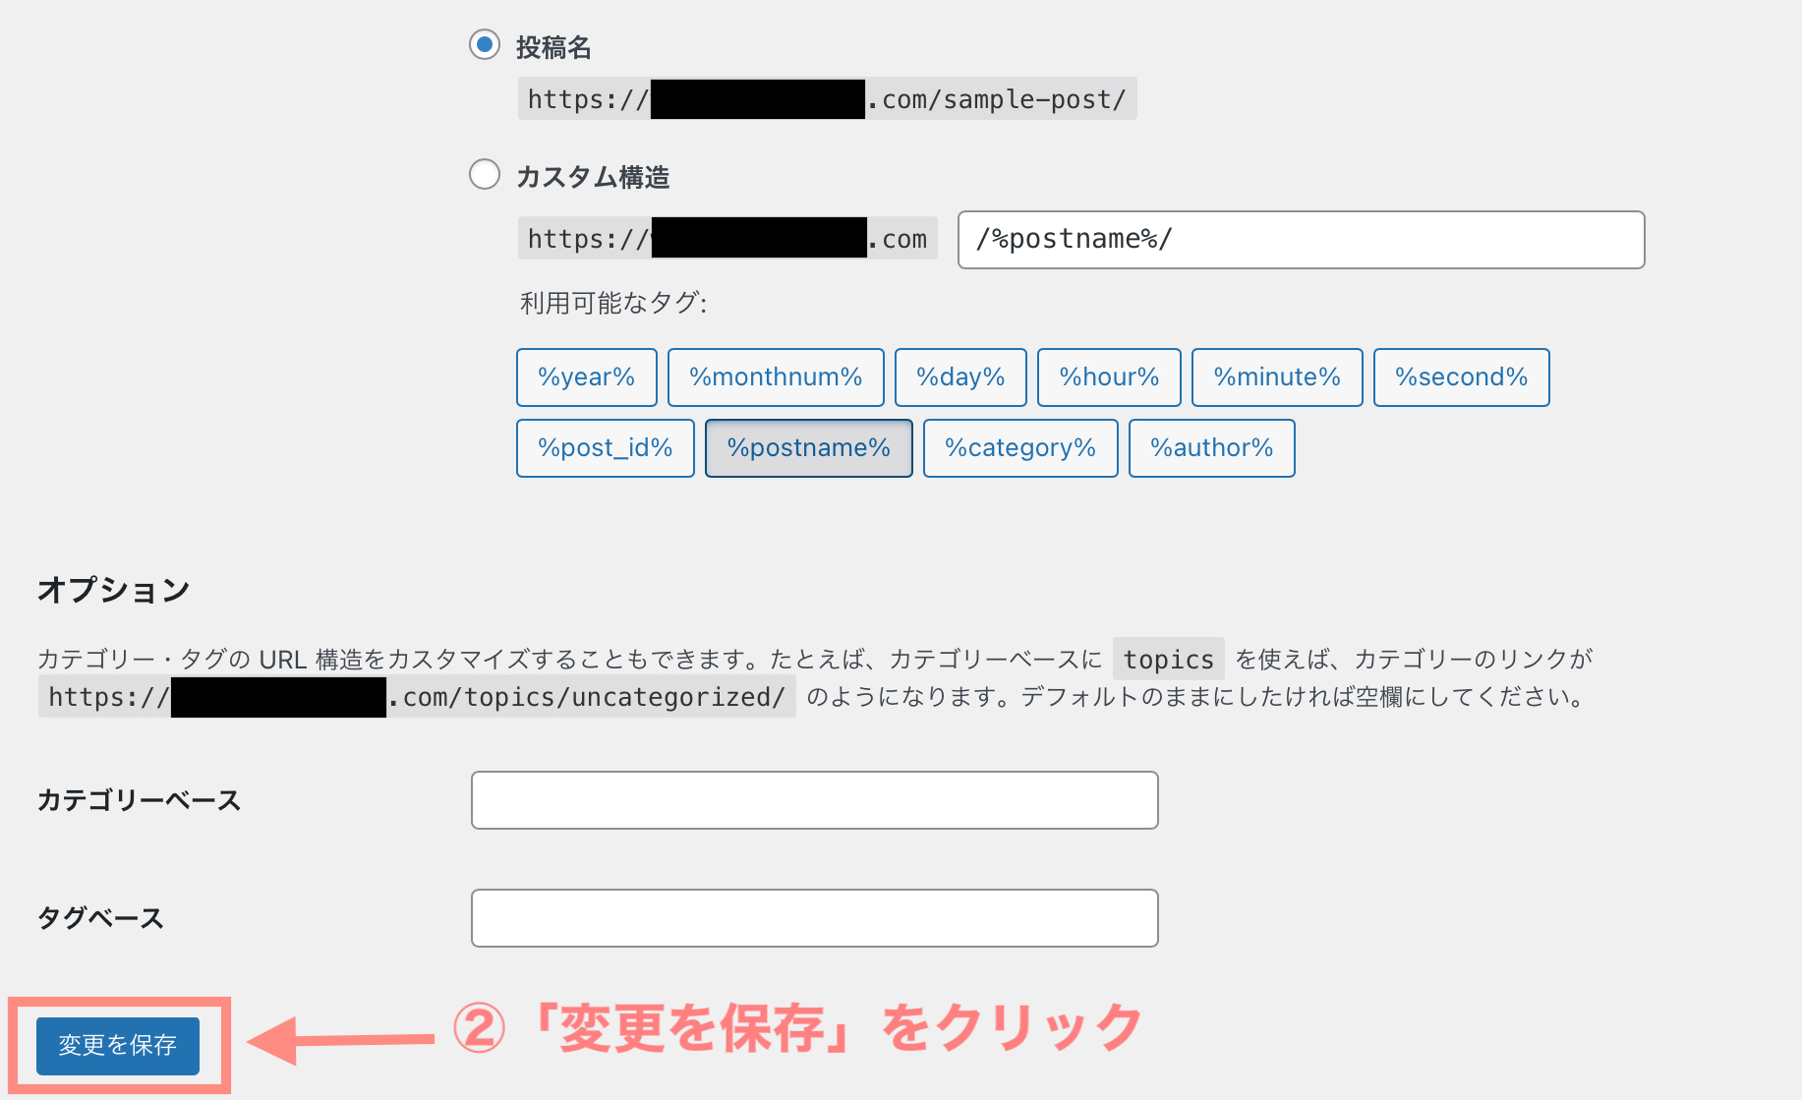Choose the カスタム構造 radio option
This screenshot has height=1100, width=1802.
click(484, 175)
